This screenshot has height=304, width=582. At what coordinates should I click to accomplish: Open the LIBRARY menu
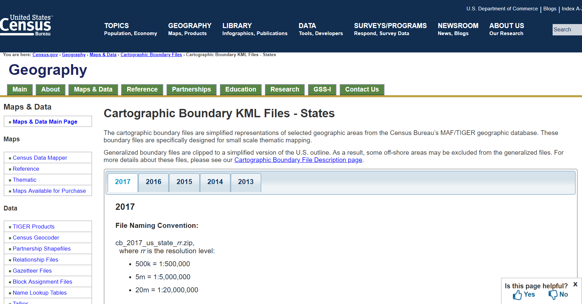tap(255, 29)
